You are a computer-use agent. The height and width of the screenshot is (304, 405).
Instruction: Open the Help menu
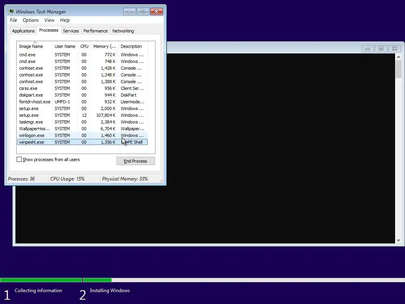click(65, 20)
